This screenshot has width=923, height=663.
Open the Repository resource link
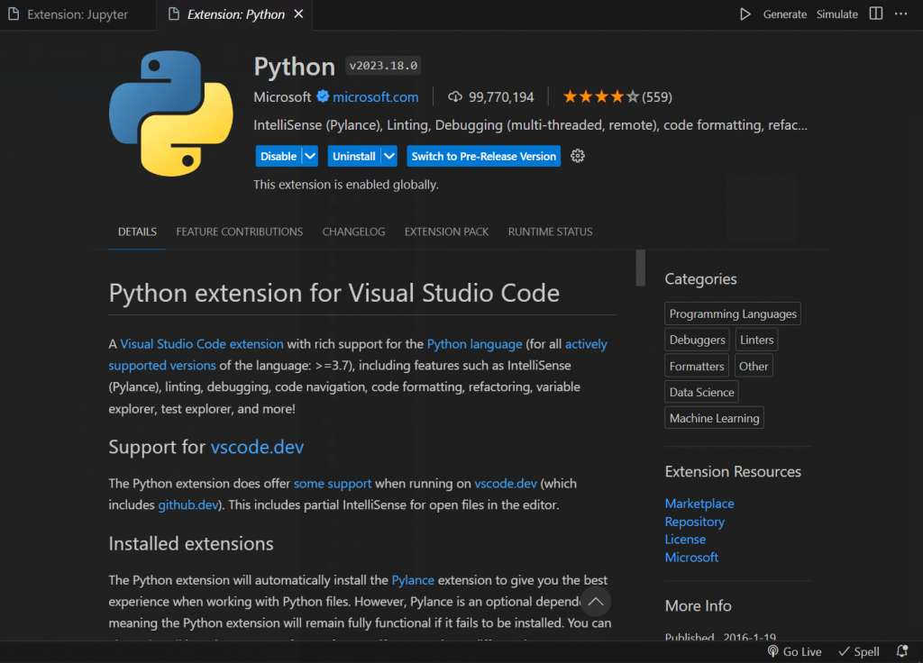click(x=694, y=522)
